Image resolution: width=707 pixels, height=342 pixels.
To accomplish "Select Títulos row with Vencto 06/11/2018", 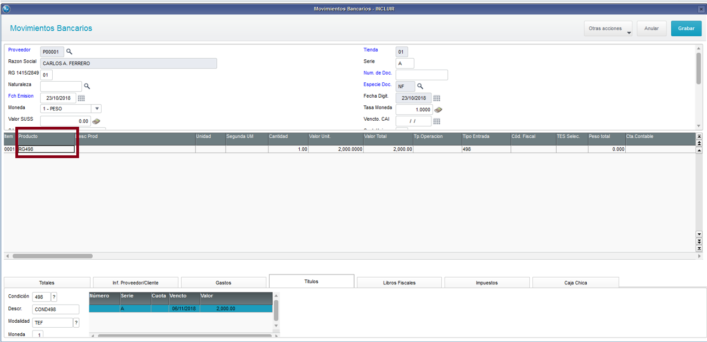I will point(181,309).
